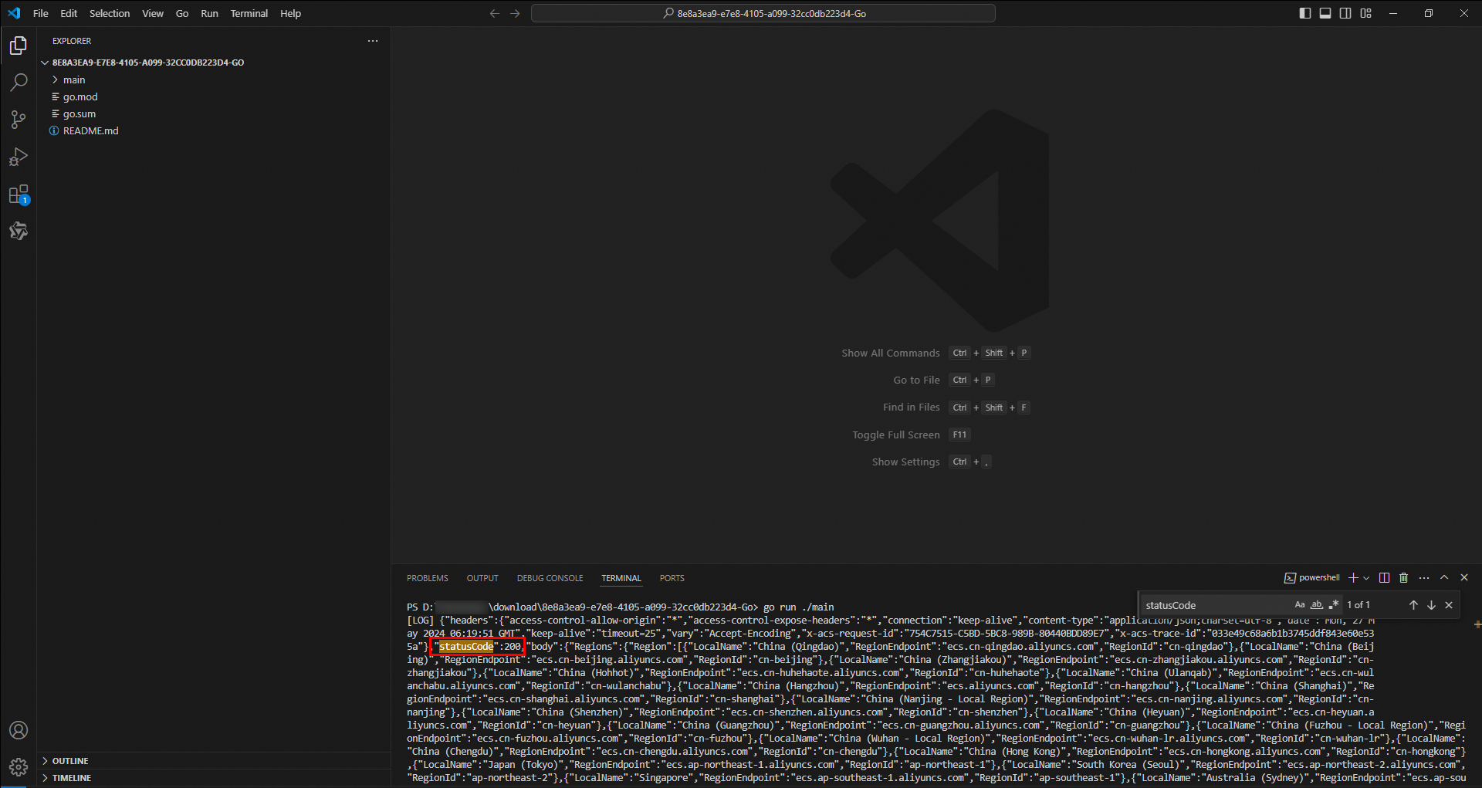Screen dimensions: 1482x788
Task: Open terminal panel More Actions ellipsis
Action: coord(1424,578)
